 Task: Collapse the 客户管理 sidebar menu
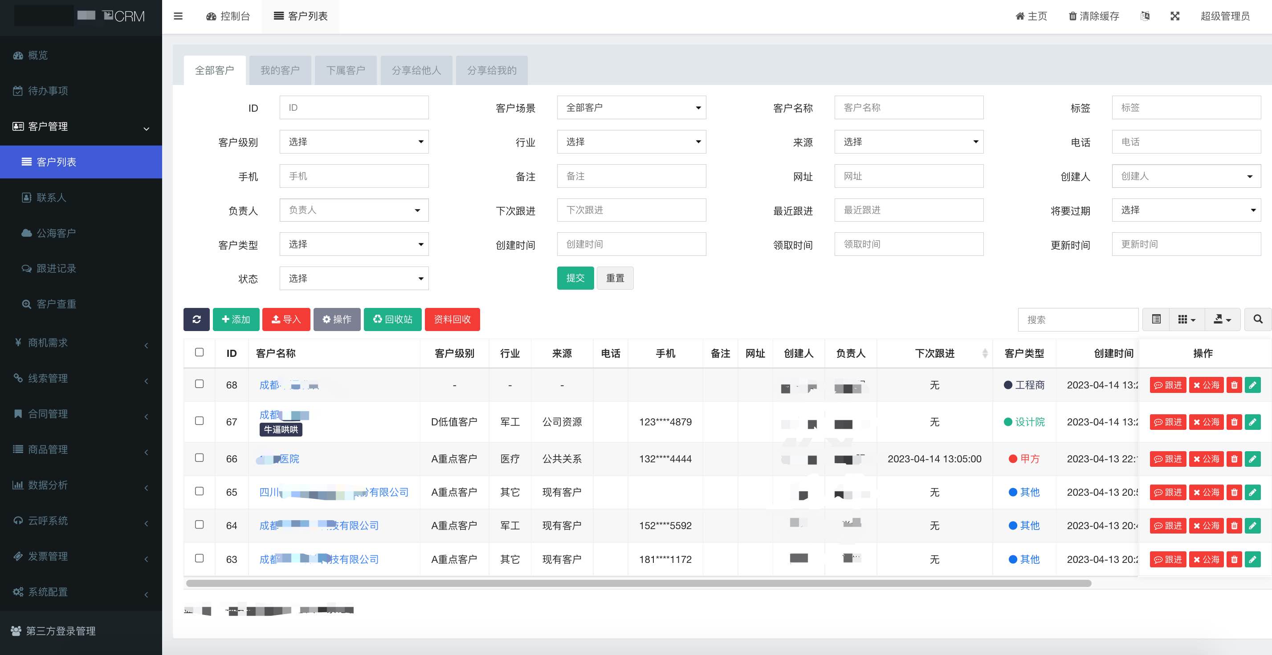point(81,126)
